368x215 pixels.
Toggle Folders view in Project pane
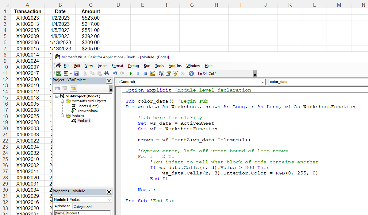(73, 88)
